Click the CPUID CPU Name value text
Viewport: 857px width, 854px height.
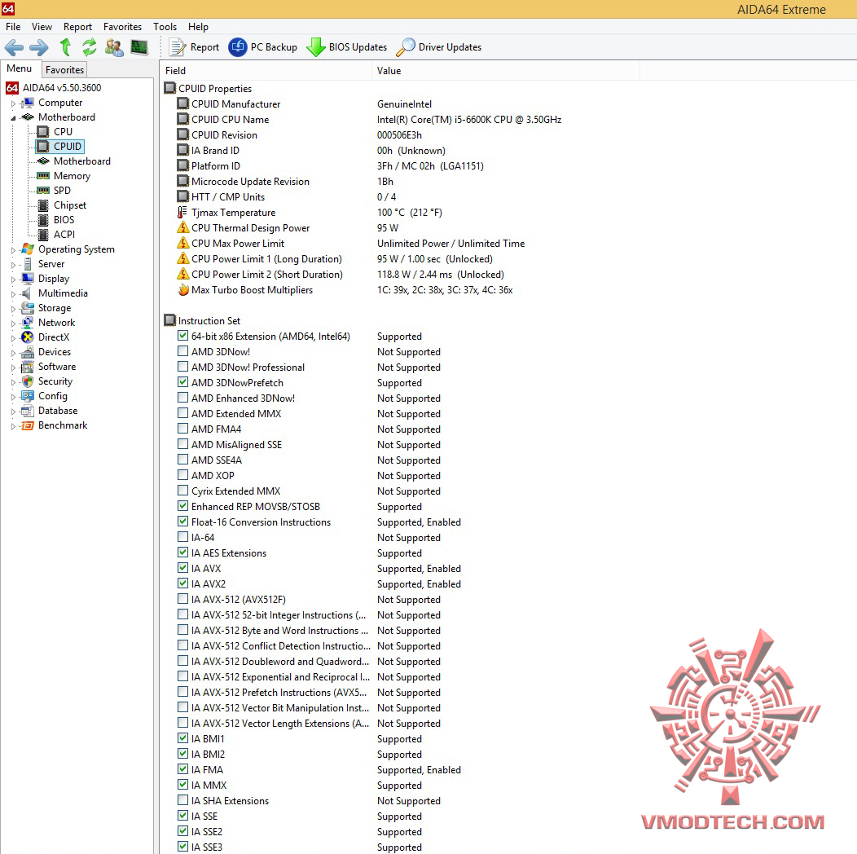469,120
